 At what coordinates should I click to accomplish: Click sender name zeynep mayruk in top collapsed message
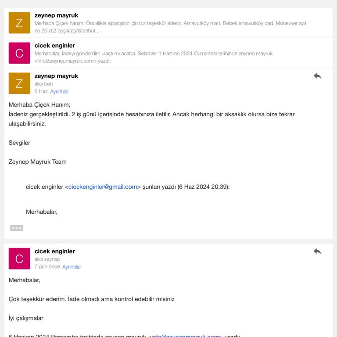click(56, 15)
